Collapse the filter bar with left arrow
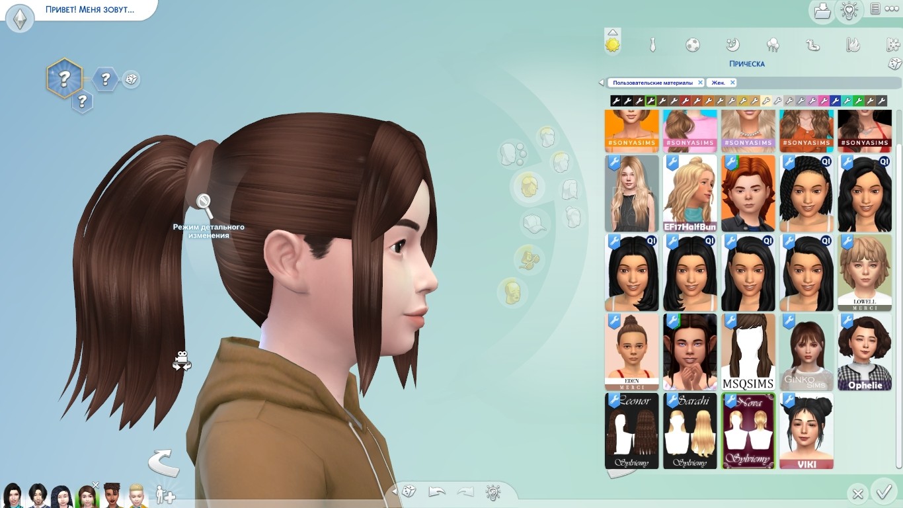 [x=601, y=83]
